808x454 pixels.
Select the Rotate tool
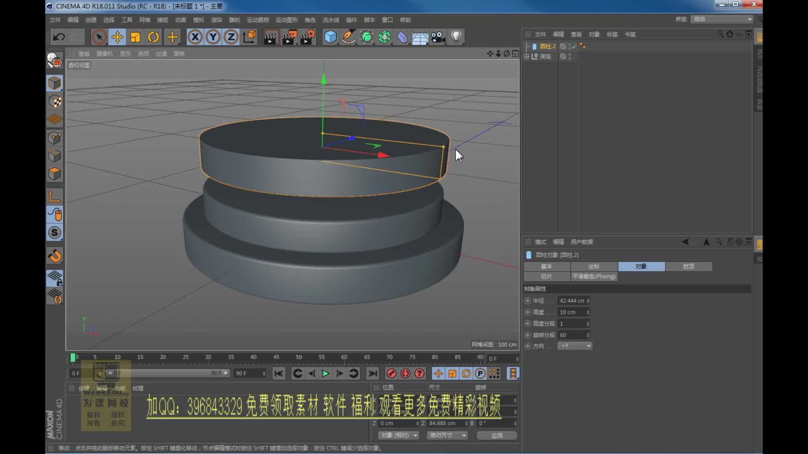click(153, 37)
